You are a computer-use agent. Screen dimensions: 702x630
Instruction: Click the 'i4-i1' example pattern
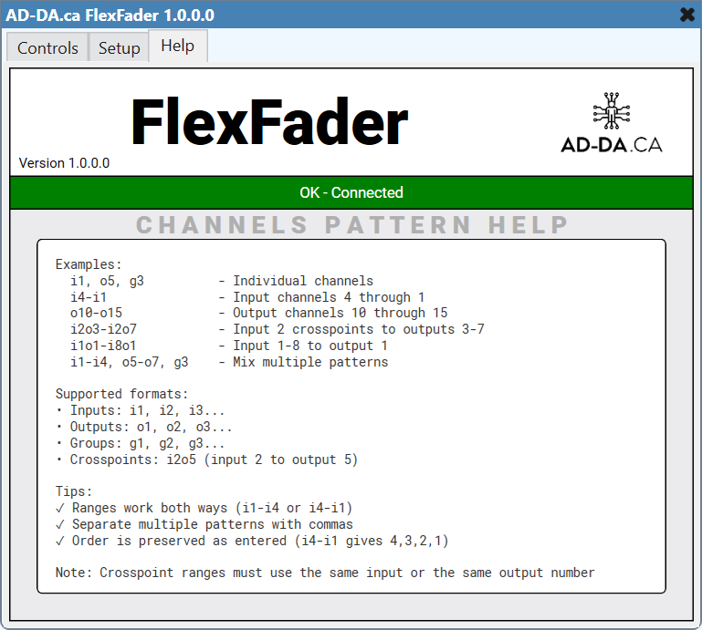point(89,297)
